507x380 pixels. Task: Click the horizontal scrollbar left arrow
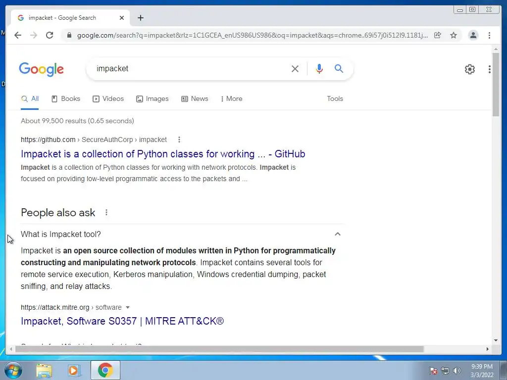tap(11, 349)
